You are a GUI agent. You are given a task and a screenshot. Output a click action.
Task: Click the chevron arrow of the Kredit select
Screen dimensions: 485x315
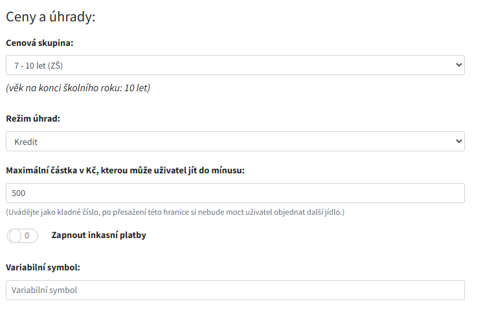tap(459, 141)
